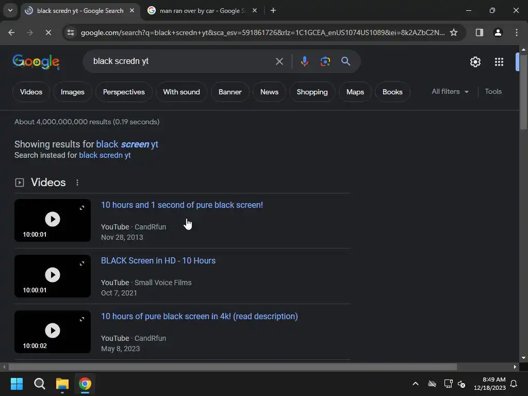528x396 pixels.
Task: Open Google quick settings gear
Action: [475, 62]
